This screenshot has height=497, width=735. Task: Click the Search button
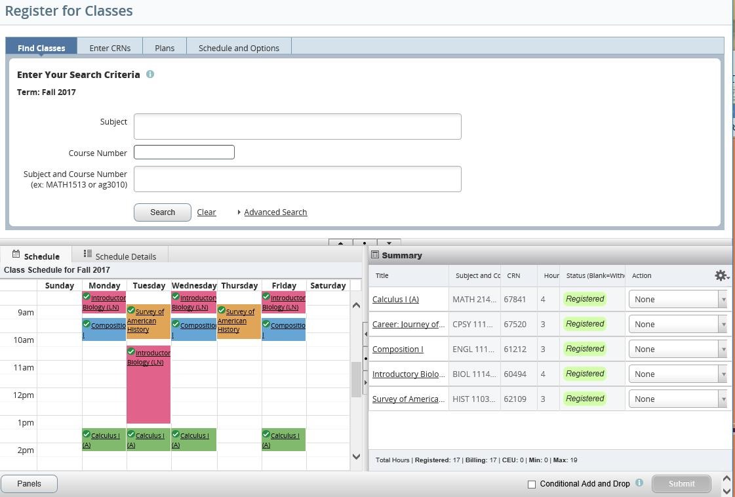162,212
